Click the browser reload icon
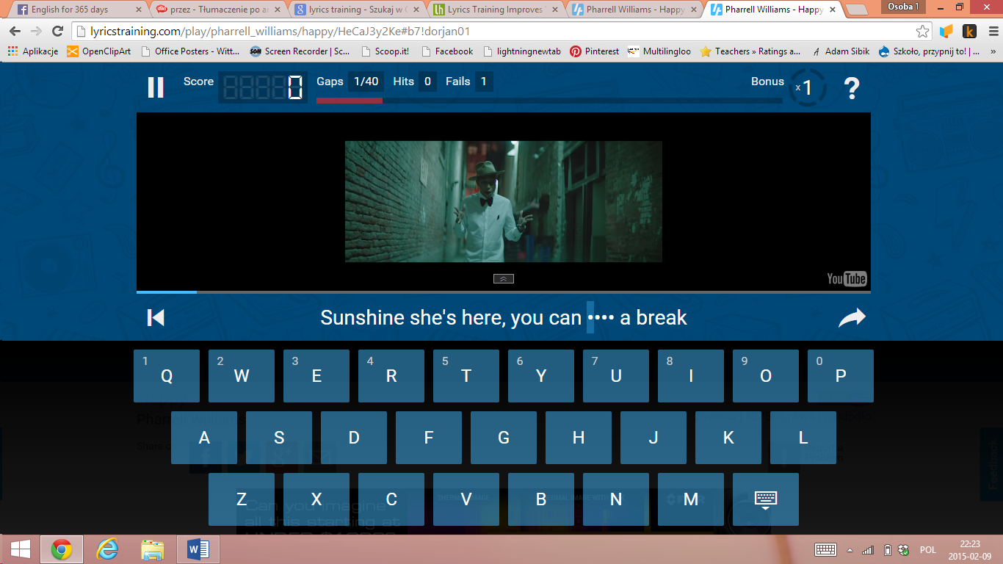This screenshot has width=1003, height=564. tap(57, 32)
